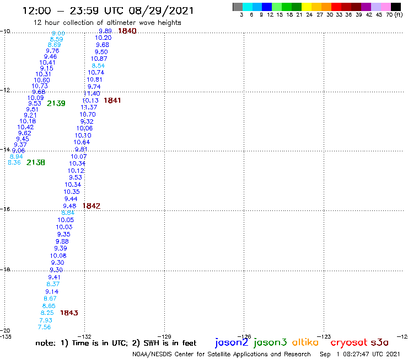Screen dimensions: 408x359
Task: Click the wave height value 9.88
Action: pos(62,242)
